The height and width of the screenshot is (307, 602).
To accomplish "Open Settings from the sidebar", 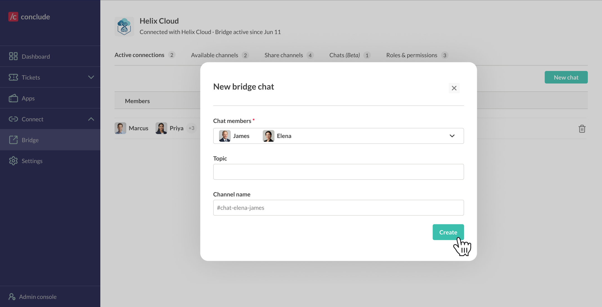I will tap(50, 161).
